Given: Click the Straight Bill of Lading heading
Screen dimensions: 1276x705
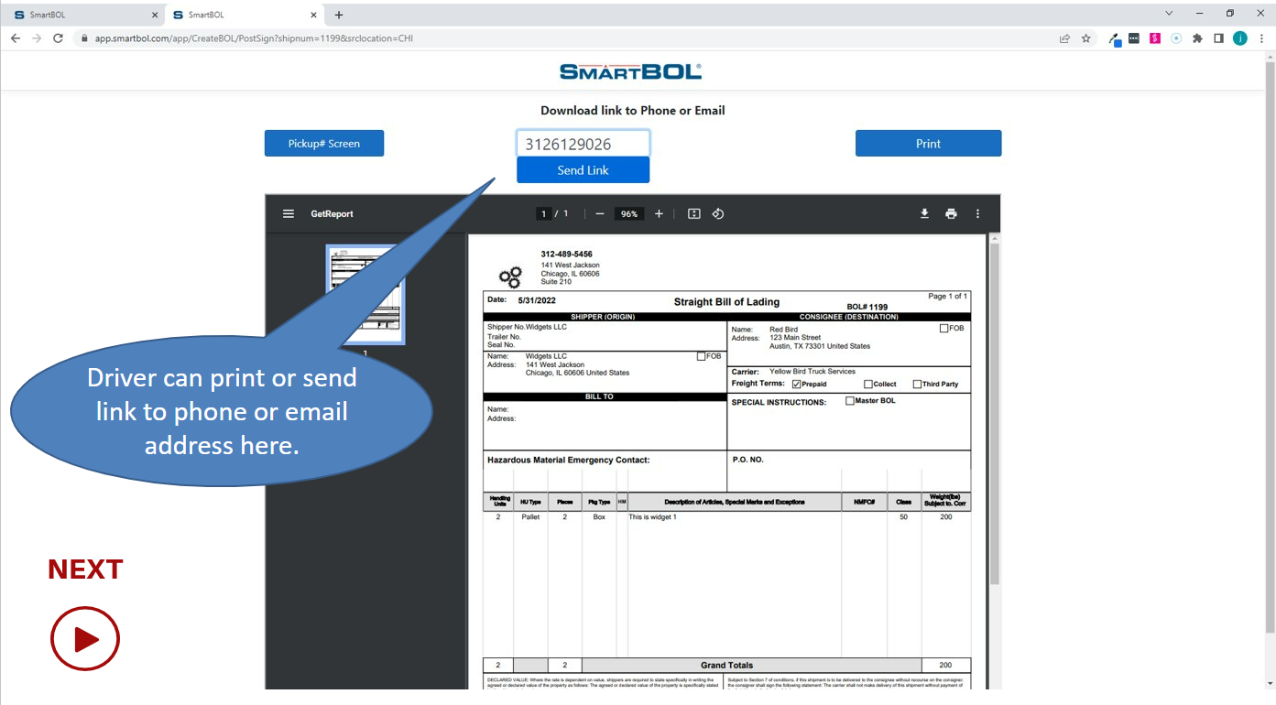Looking at the screenshot, I should 726,302.
